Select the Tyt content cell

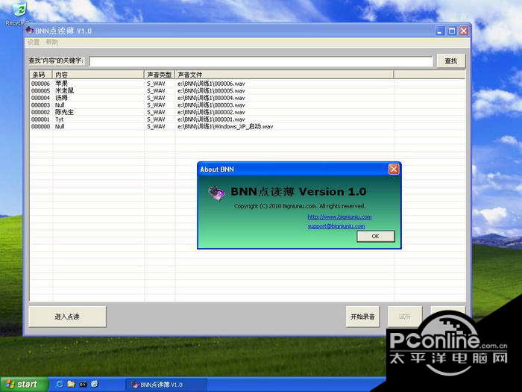[x=59, y=119]
